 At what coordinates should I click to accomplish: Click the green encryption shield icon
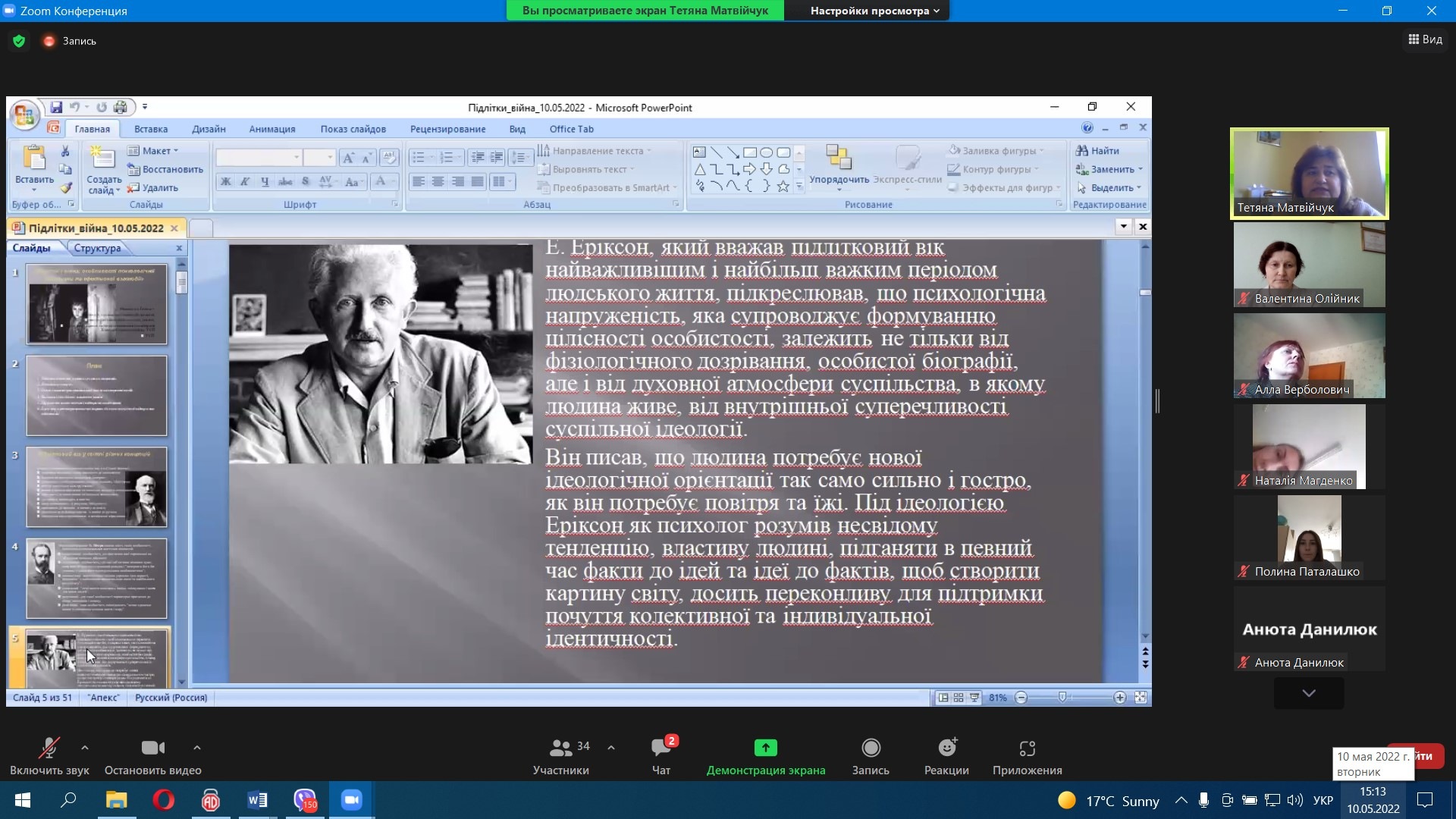pos(19,41)
